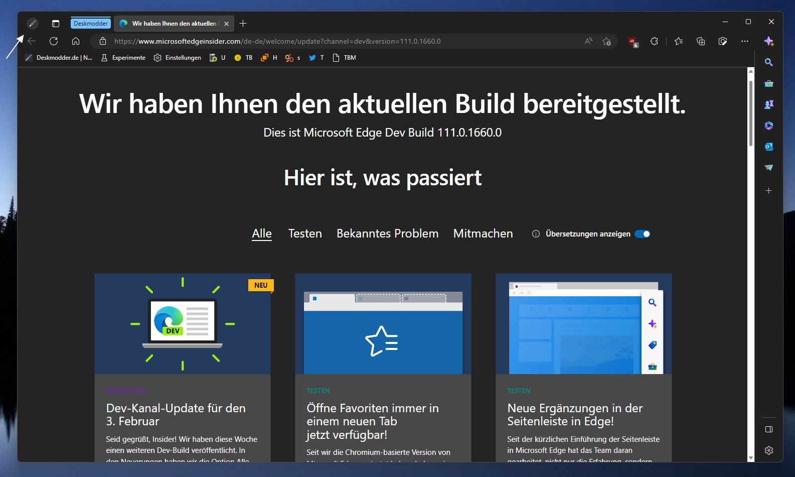This screenshot has height=477, width=795.
Task: Open 'Dev-Kanal-Update für den 3. Februar' title
Action: (x=176, y=415)
